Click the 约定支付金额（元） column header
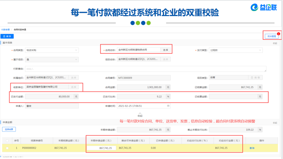The image size is (283, 159). [229, 140]
